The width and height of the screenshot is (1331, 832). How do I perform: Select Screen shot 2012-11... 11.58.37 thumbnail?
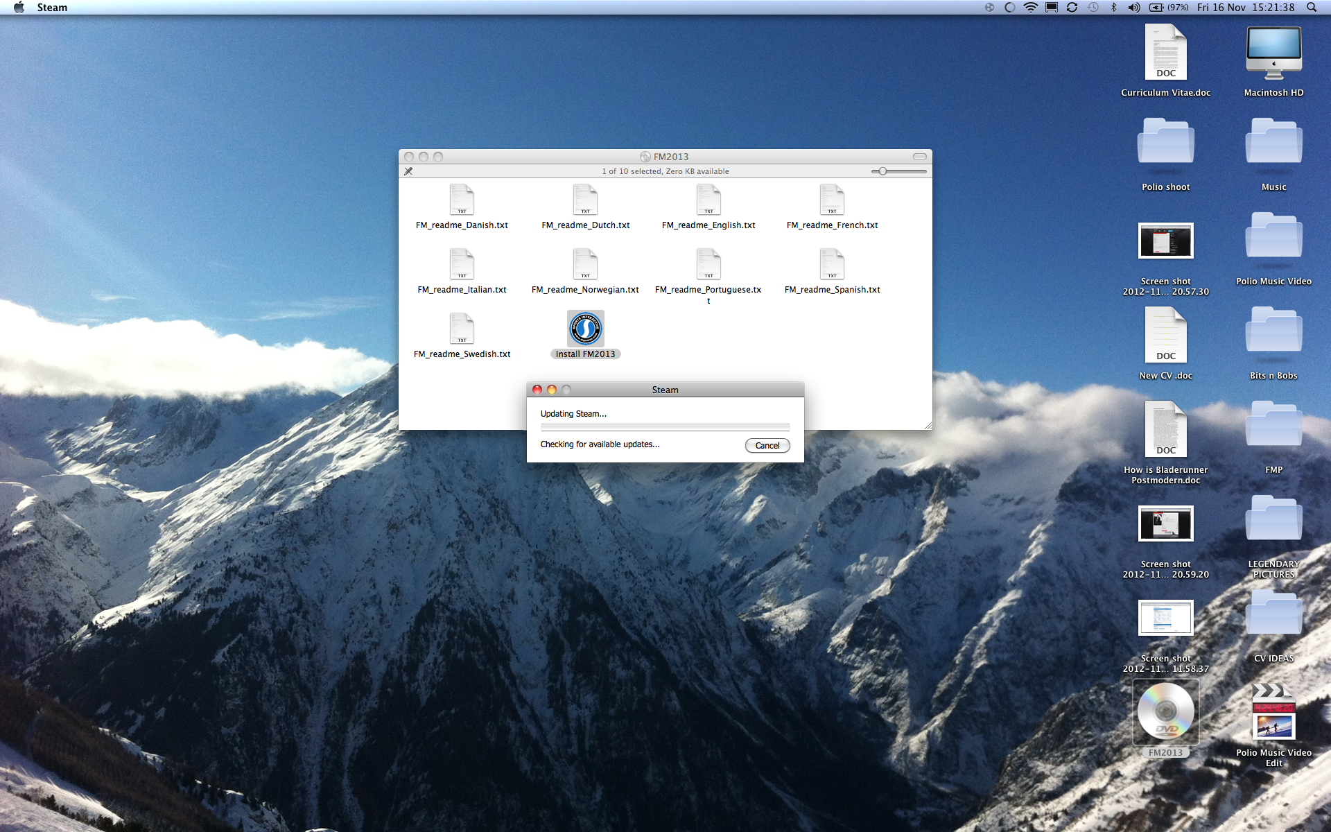[x=1166, y=618]
